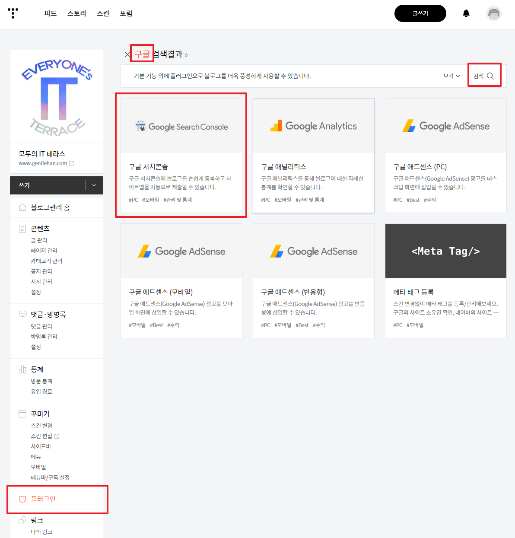Image resolution: width=515 pixels, height=538 pixels.
Task: Click the 통계 bar chart icon
Action: pos(22,369)
